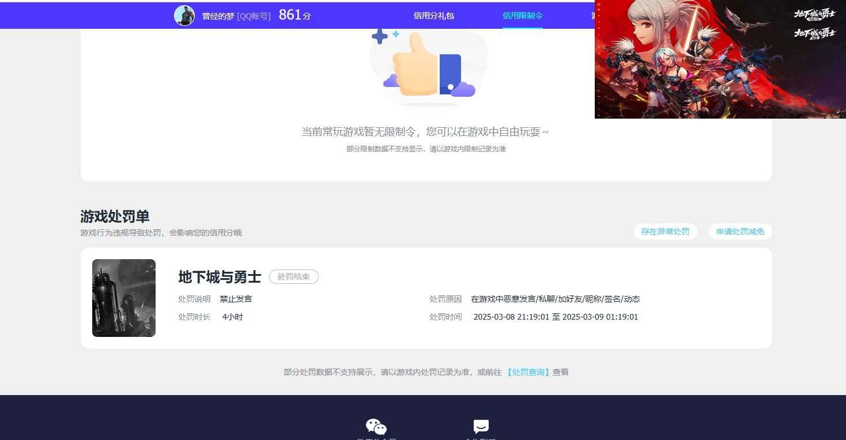The height and width of the screenshot is (440, 846).
Task: Click the 部分限制数据不支持显示 note
Action: [x=426, y=149]
